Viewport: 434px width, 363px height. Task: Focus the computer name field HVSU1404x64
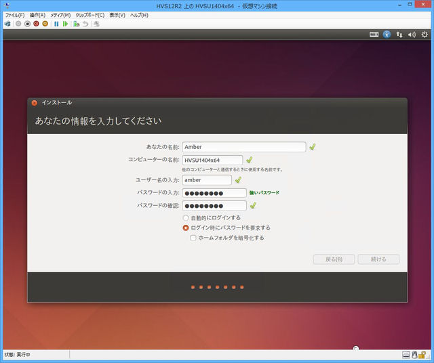212,160
